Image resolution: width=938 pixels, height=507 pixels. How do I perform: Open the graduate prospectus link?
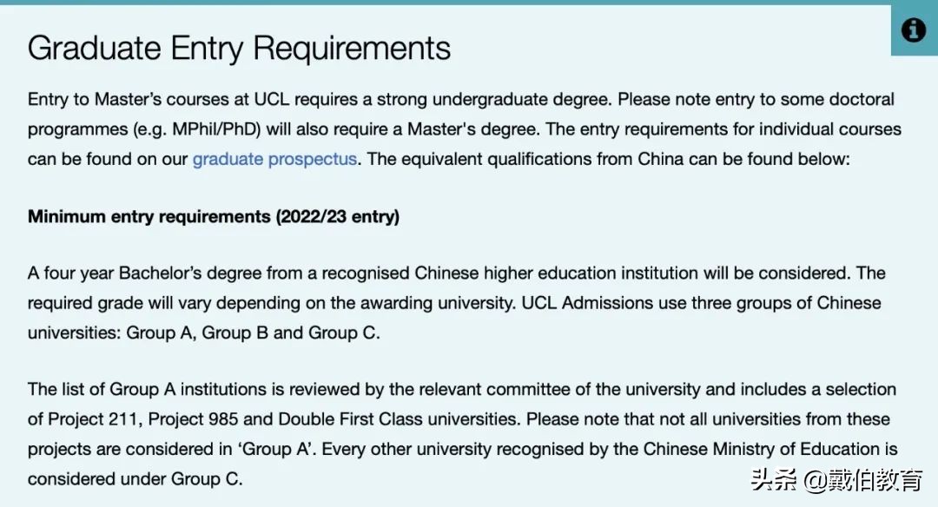274,159
